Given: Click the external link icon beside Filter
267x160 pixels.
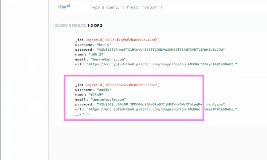Looking at the screenshot, I should [68, 6].
